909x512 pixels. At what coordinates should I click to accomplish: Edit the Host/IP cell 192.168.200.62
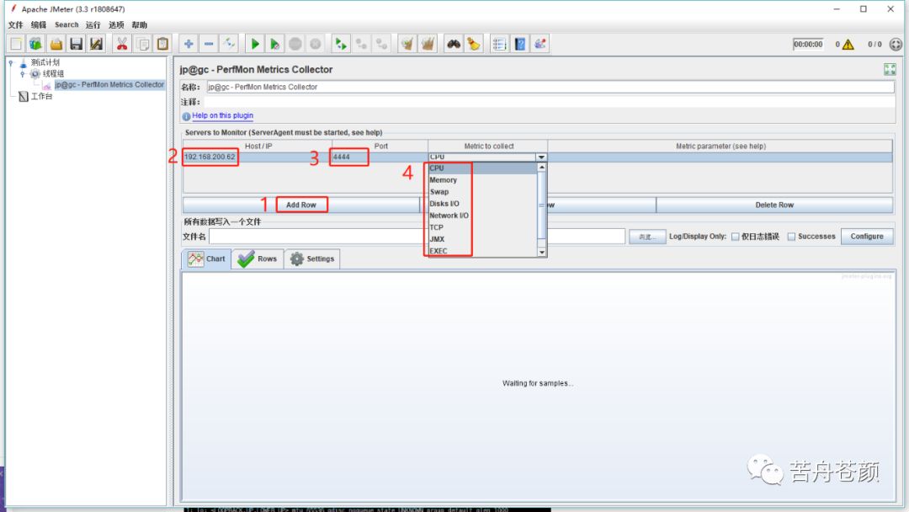[x=258, y=157]
